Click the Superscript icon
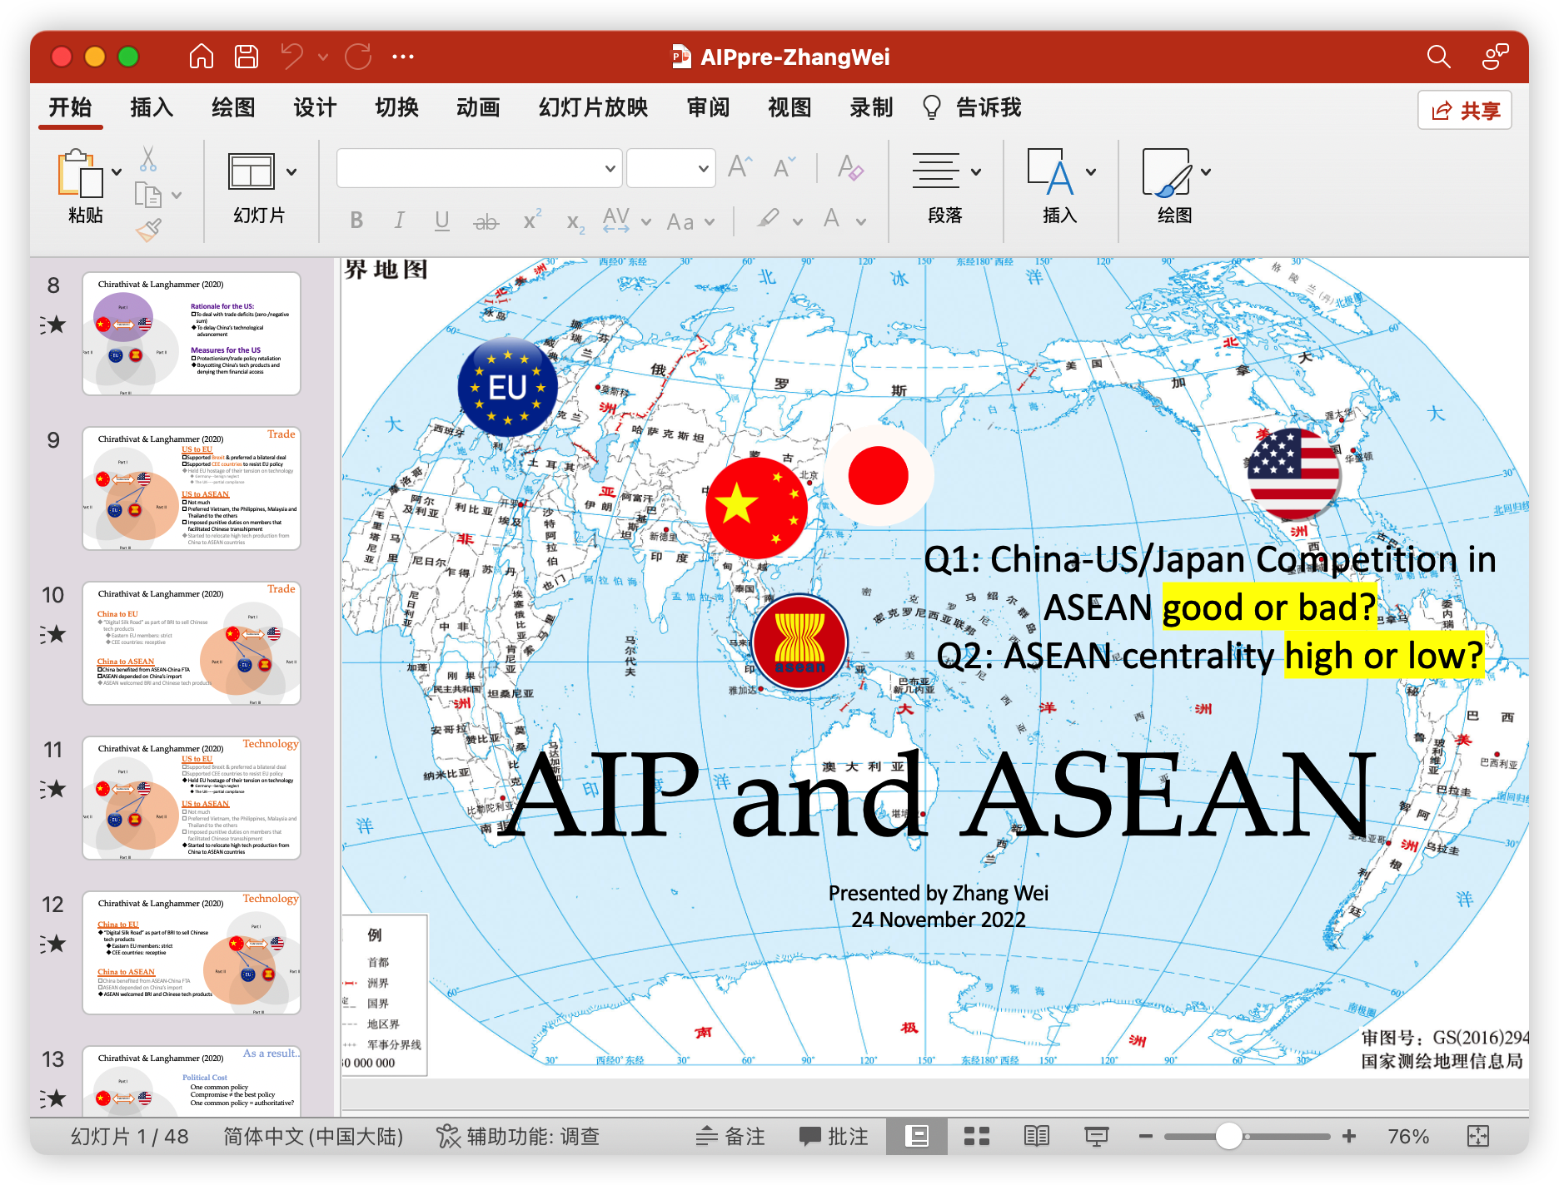The width and height of the screenshot is (1559, 1185). click(532, 221)
